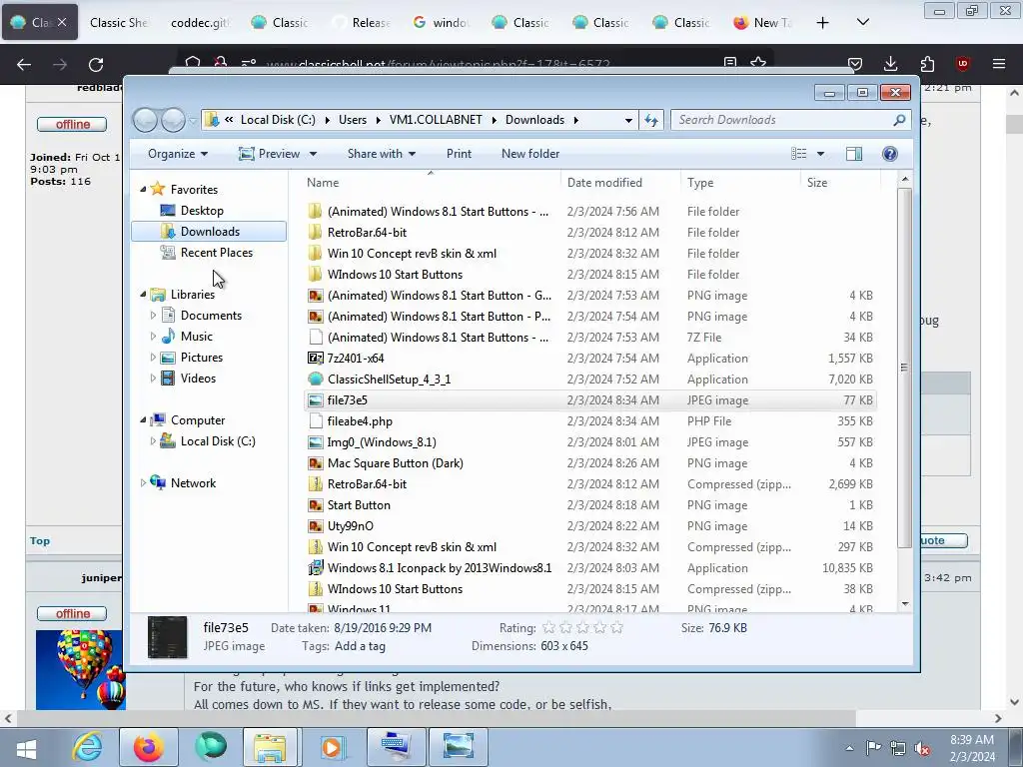
Task: Expand the view options dropdown arrow
Action: 821,154
